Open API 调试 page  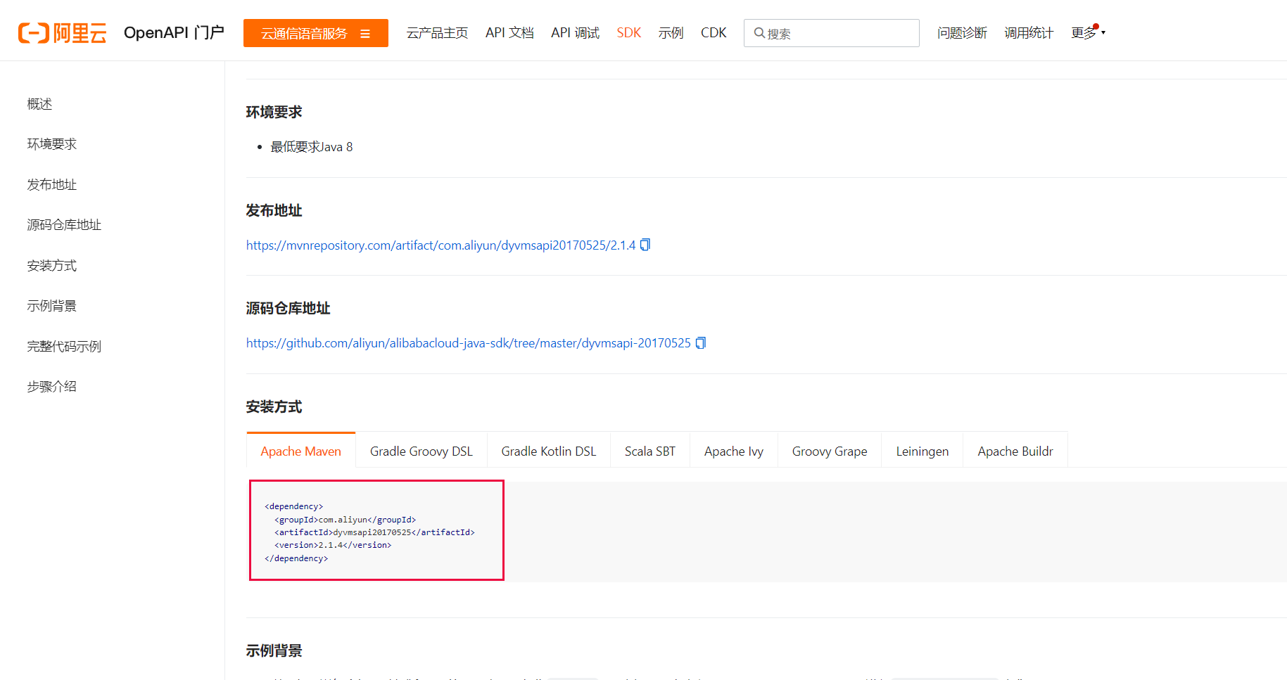575,33
